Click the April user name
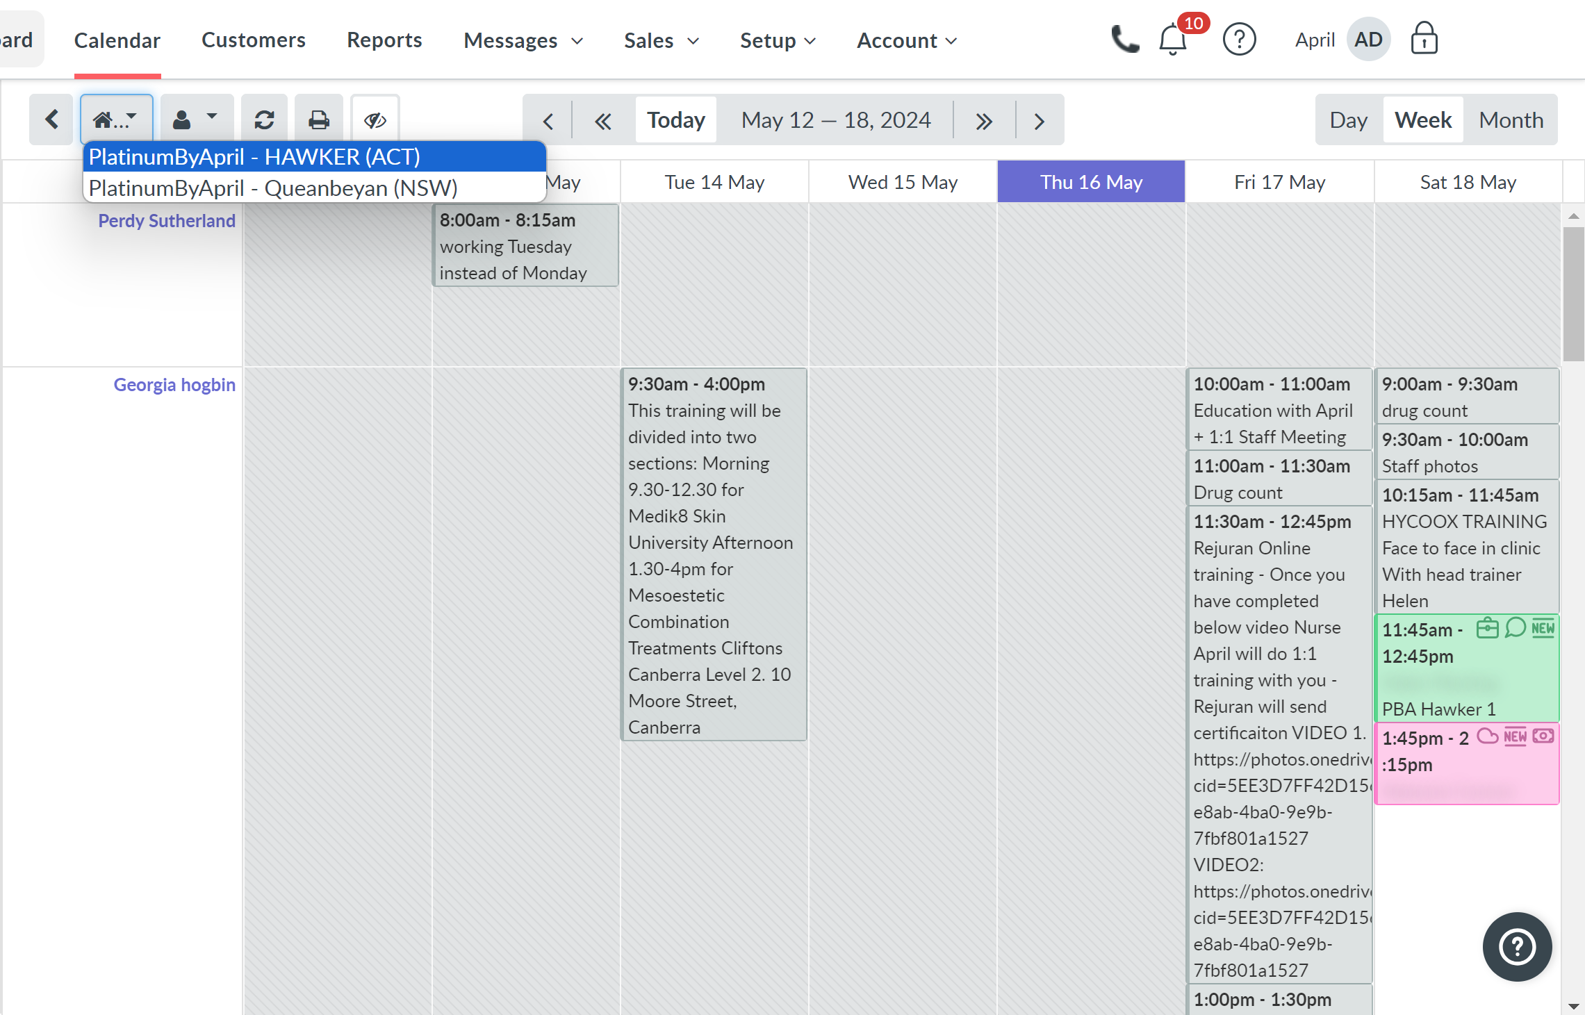 pyautogui.click(x=1315, y=40)
